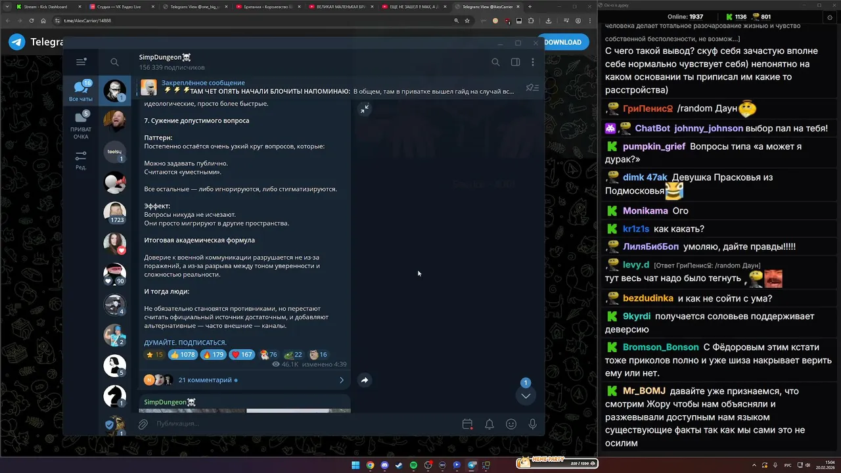Expand comments with the chevron arrow
Viewport: 841px width, 473px height.
click(342, 380)
